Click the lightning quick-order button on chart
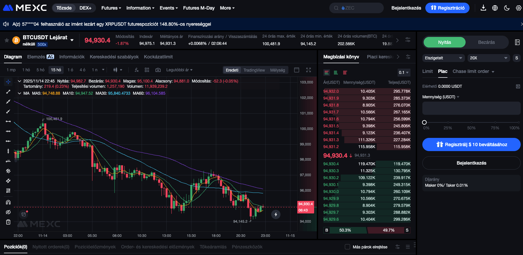 (276, 214)
